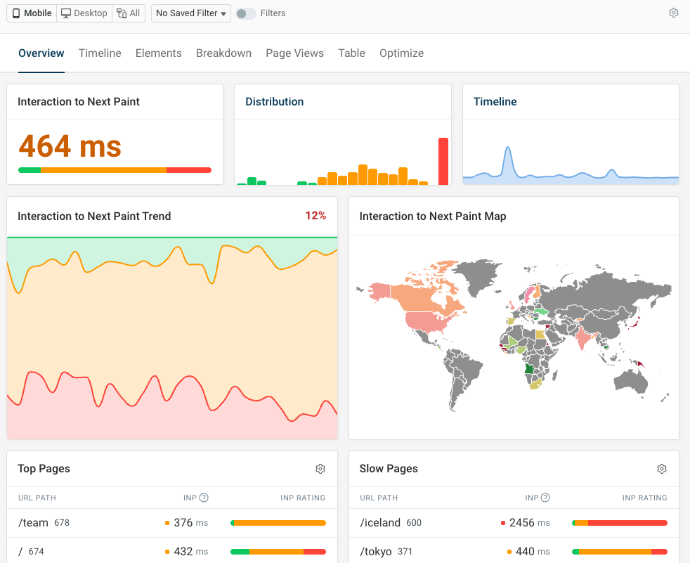The height and width of the screenshot is (563, 690).
Task: Open the Optimize tab
Action: point(401,53)
